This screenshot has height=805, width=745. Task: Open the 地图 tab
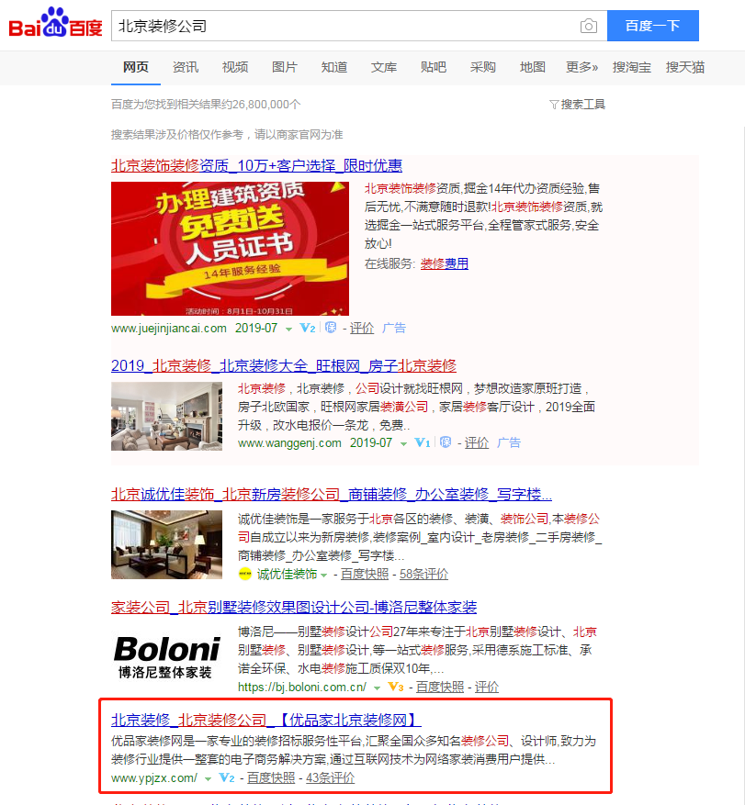coord(532,67)
